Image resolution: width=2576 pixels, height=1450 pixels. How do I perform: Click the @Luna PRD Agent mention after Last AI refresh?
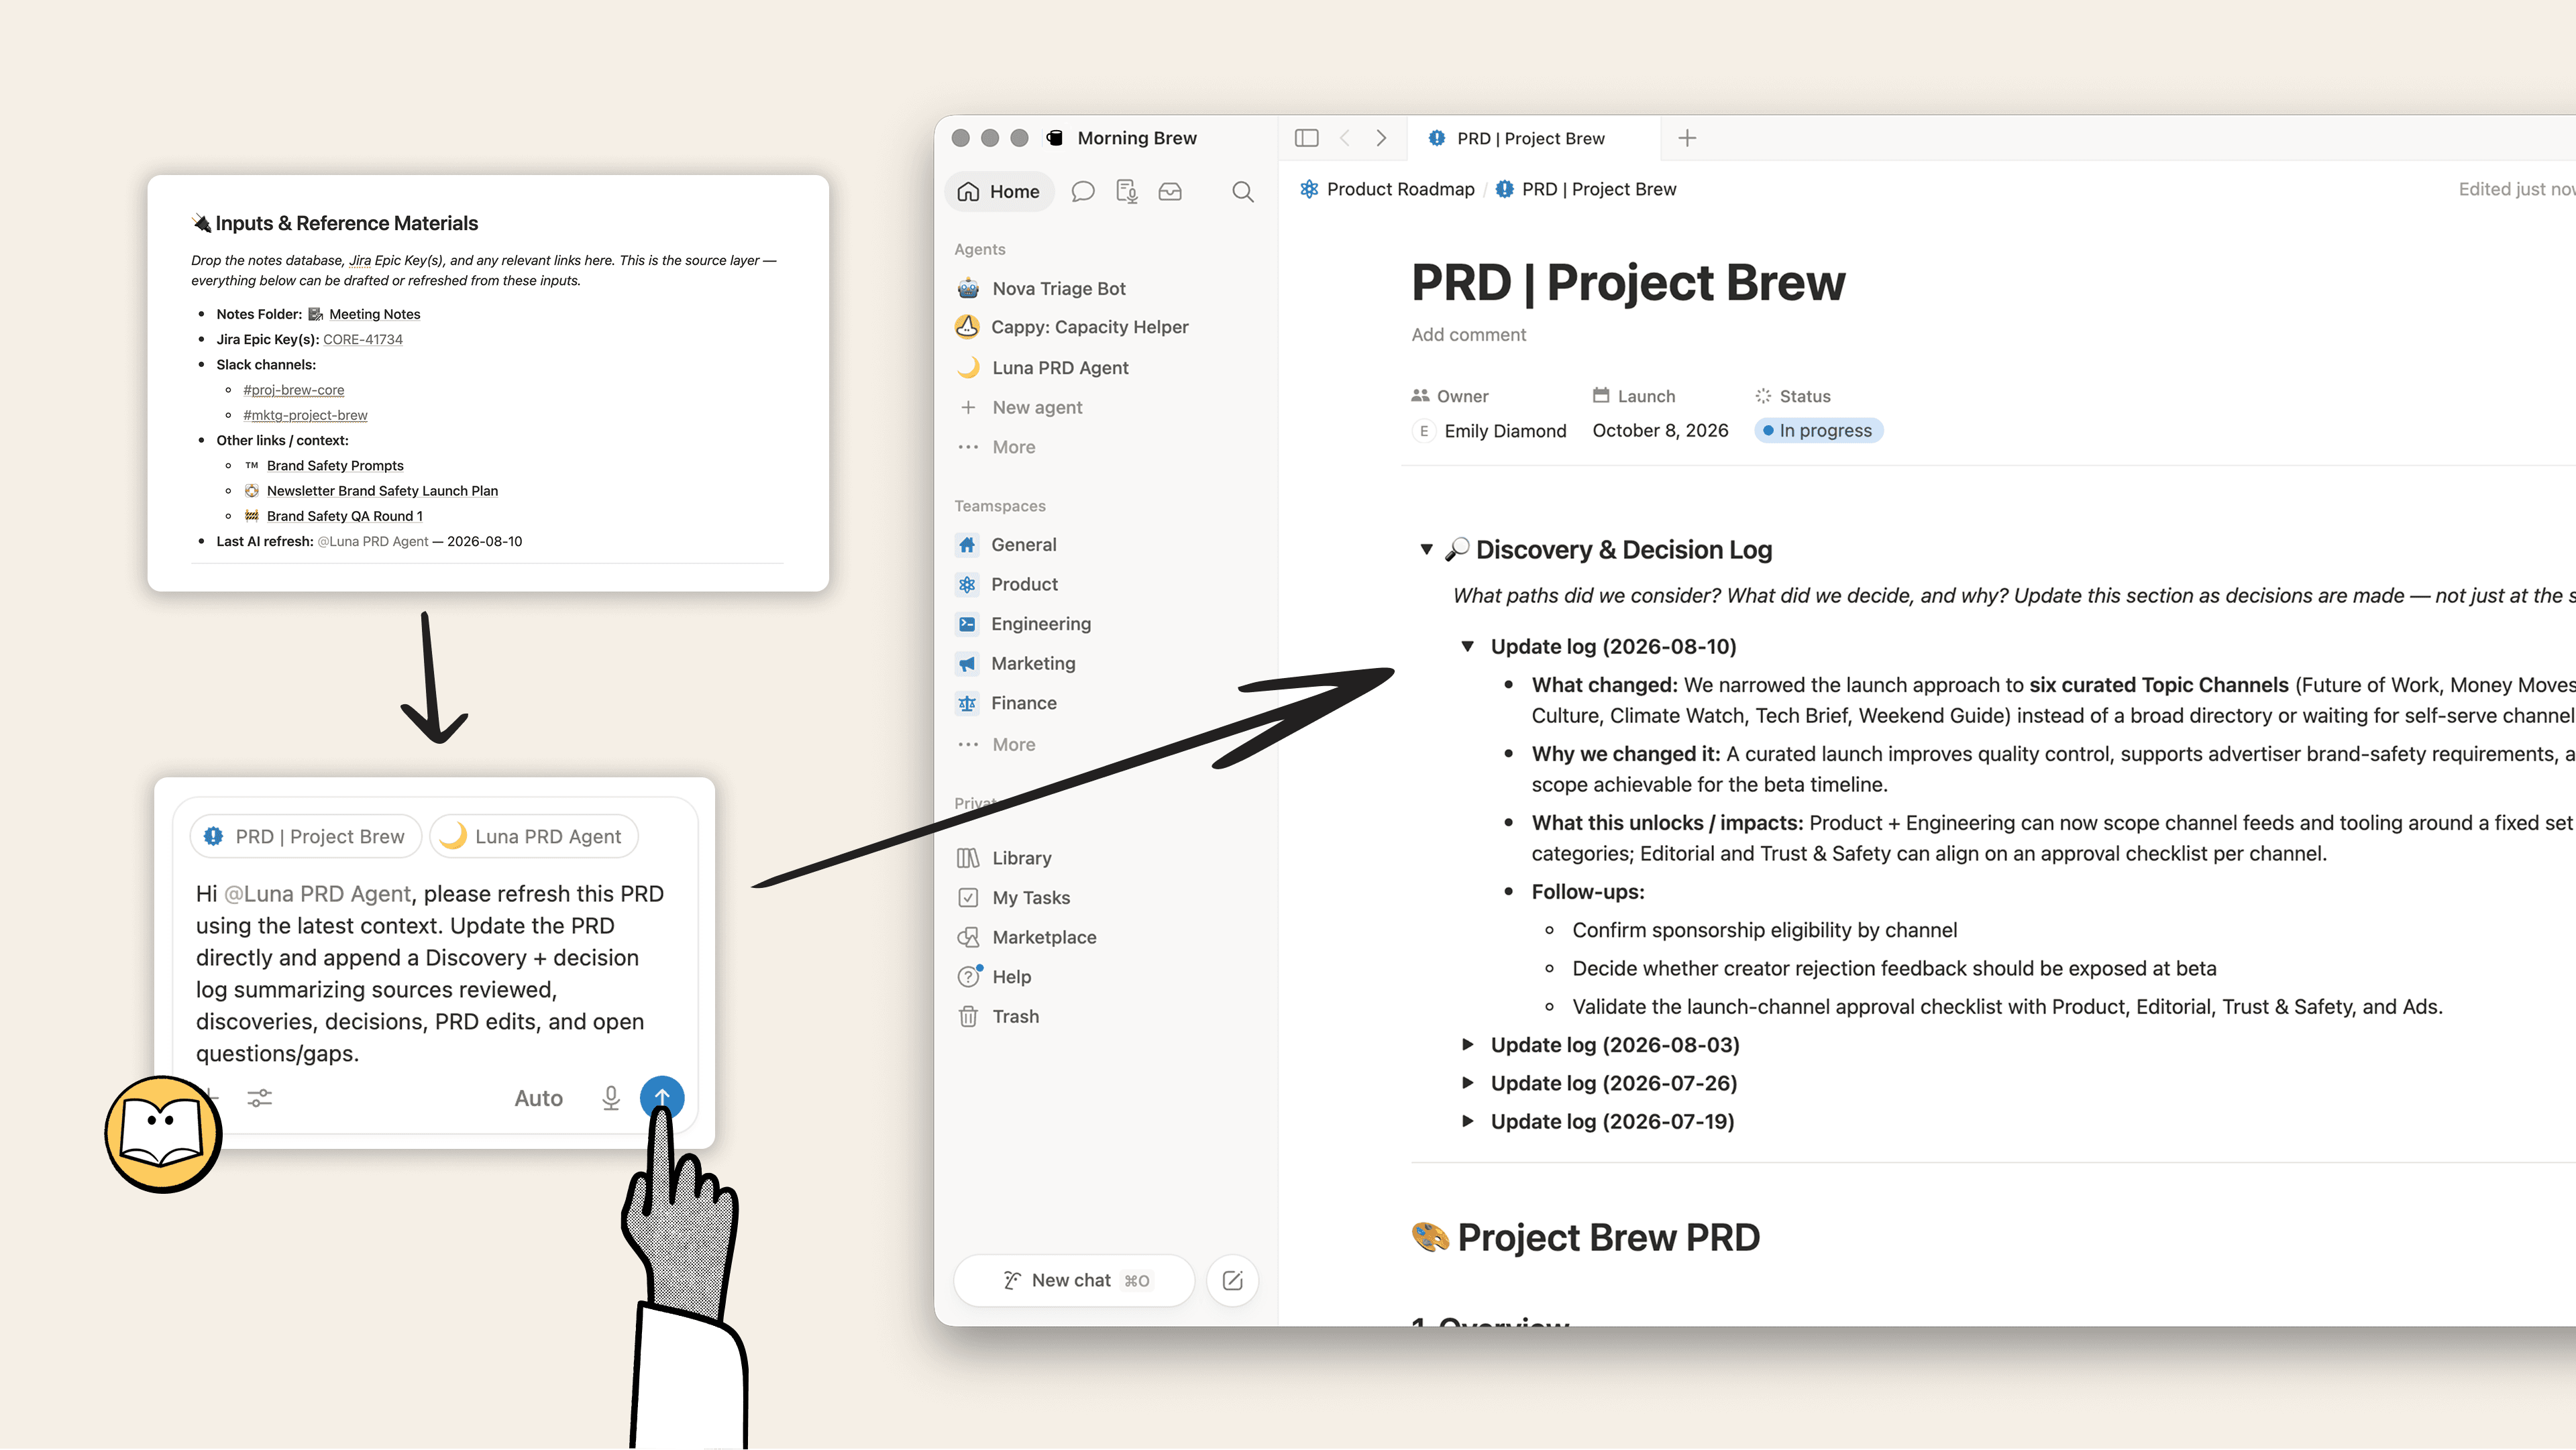click(x=373, y=541)
